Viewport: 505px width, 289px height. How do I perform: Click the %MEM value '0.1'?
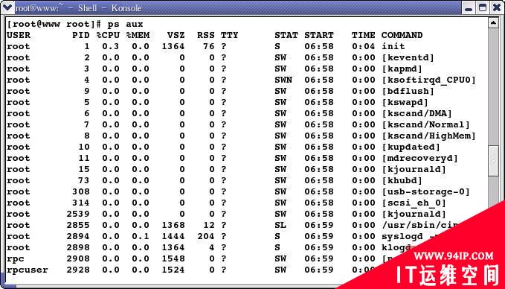[141, 236]
